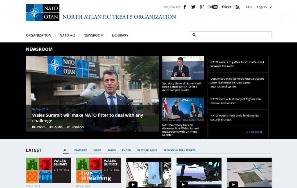Open the Wales Summit Live streaming card

point(99,170)
